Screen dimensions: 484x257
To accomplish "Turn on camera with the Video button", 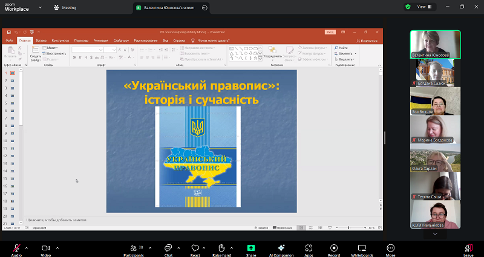I will [45, 248].
